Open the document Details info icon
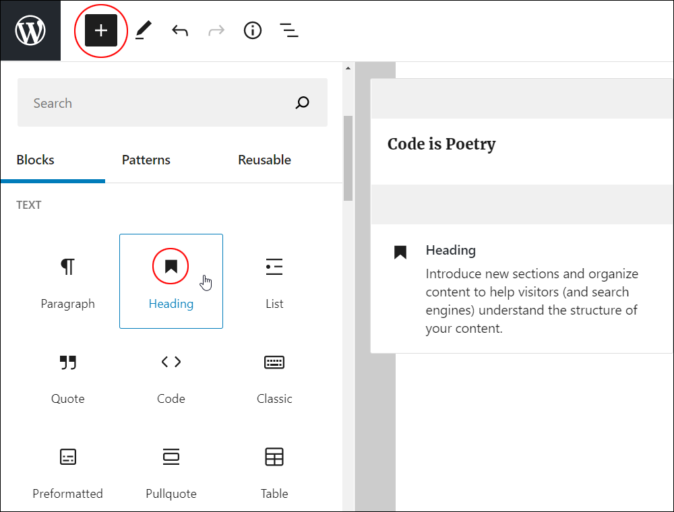Screen dimensions: 674x512 (253, 30)
